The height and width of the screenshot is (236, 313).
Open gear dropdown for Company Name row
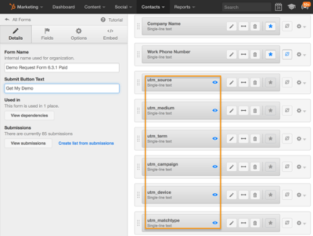[301, 26]
